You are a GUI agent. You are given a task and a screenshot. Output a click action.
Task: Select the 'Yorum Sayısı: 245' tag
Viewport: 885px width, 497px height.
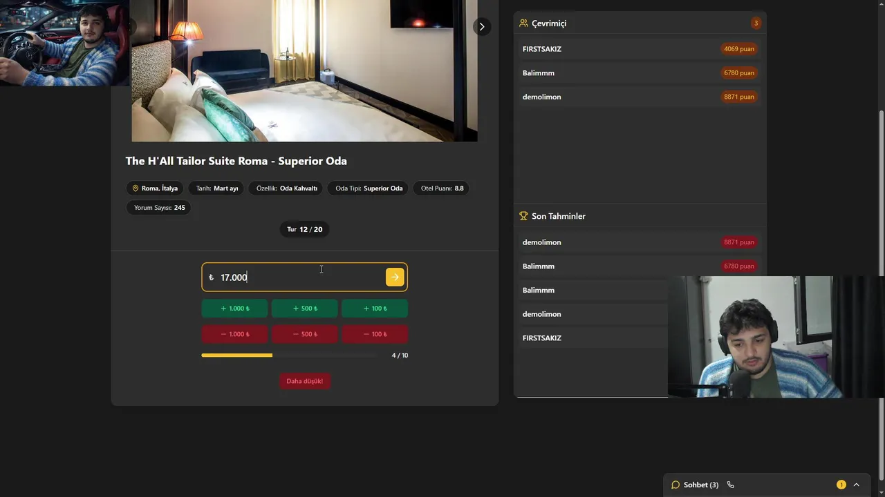click(x=160, y=207)
